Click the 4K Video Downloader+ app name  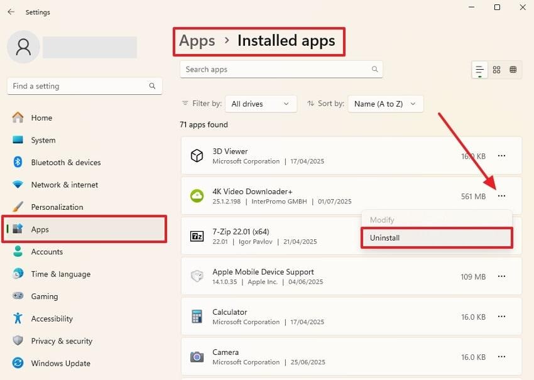coord(253,192)
